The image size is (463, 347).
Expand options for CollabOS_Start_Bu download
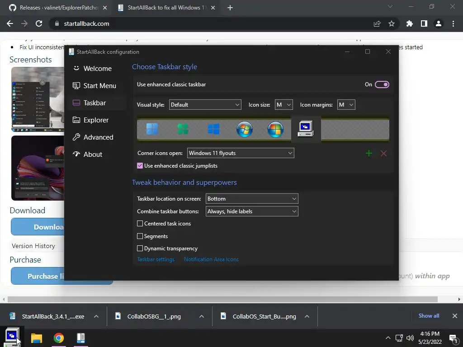(307, 316)
